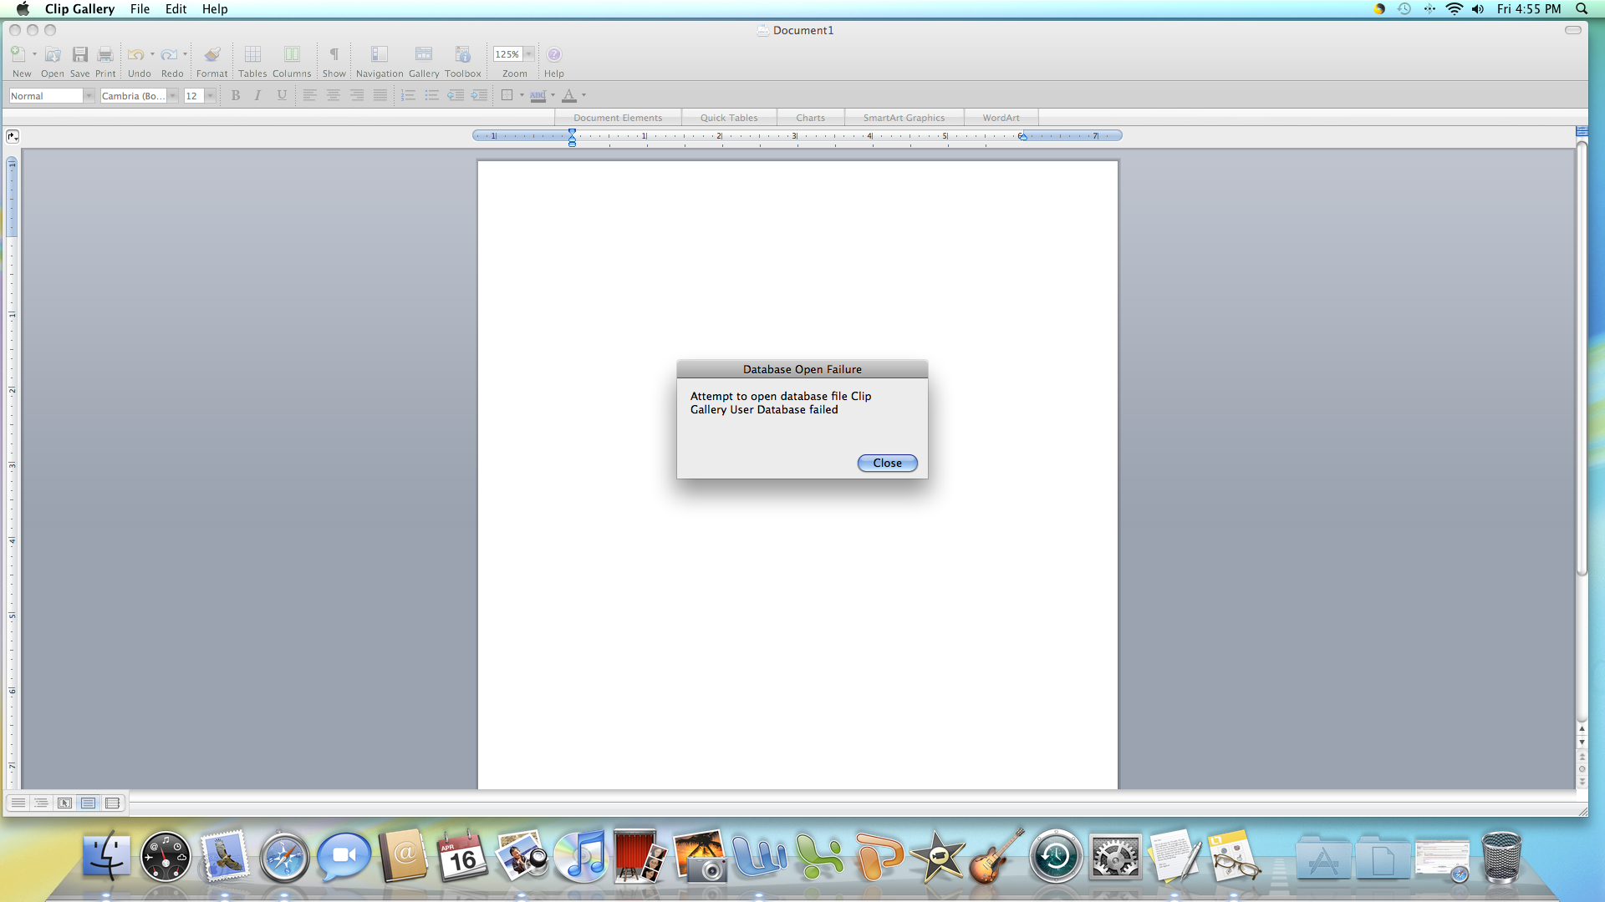This screenshot has height=902, width=1605.
Task: Apply the font color swatch
Action: point(569,95)
